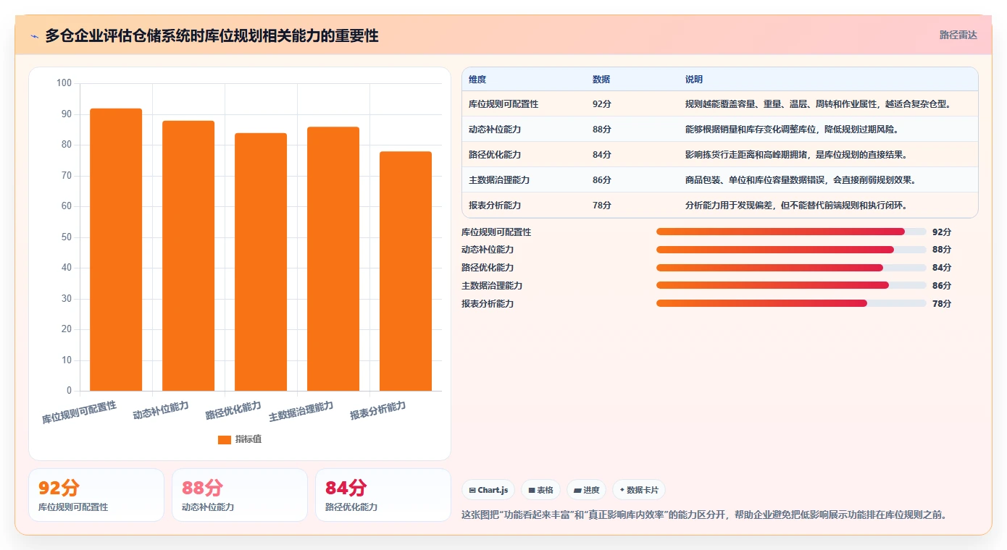1007x550 pixels.
Task: Click the 库位规则可配置性 bar in chart
Action: click(116, 250)
